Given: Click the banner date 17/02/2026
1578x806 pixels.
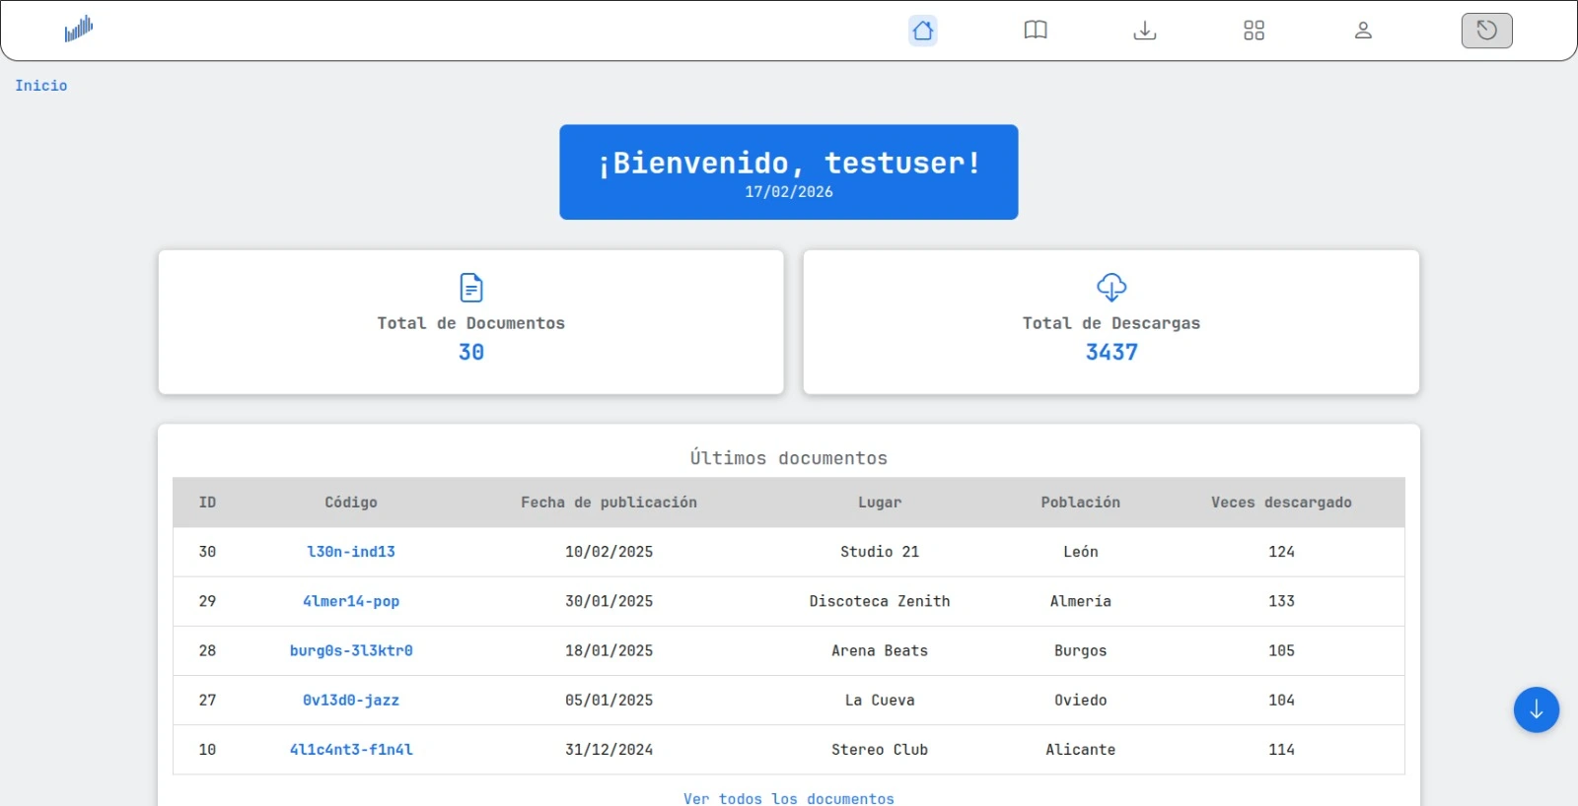Looking at the screenshot, I should [x=789, y=192].
